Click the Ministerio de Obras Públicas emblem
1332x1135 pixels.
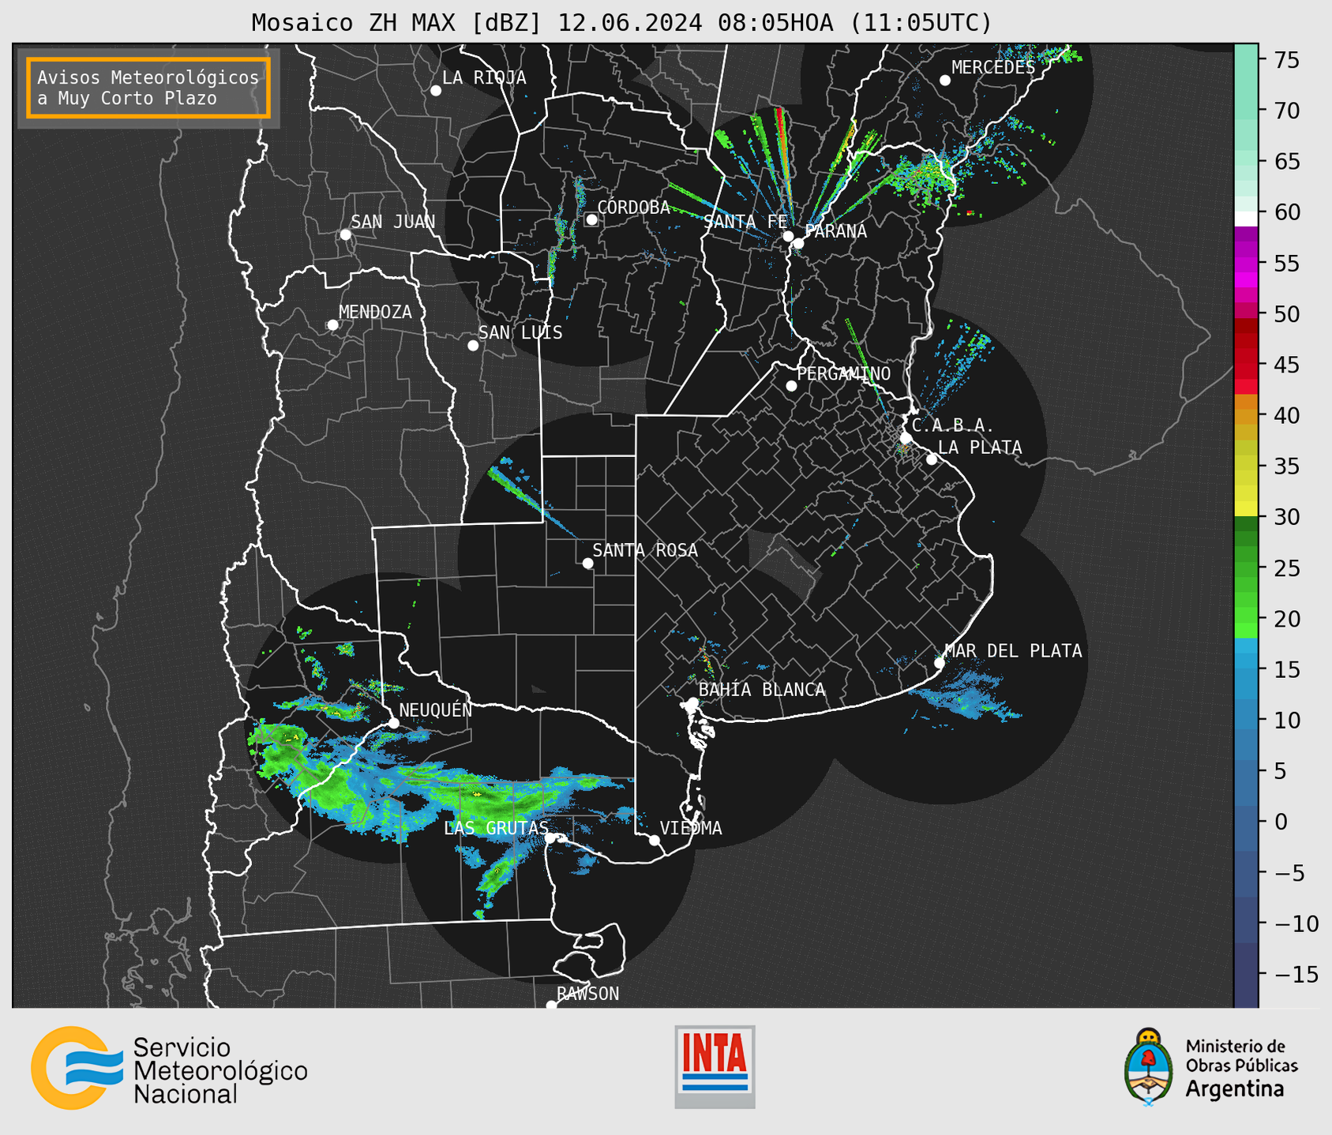[1148, 1067]
